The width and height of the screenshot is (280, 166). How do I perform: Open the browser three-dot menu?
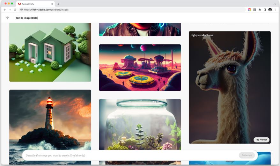275,10
